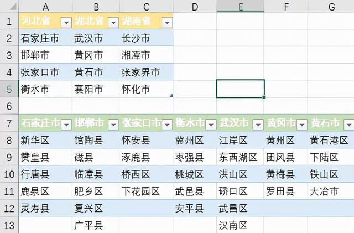Open the 衡水市 header filter dropdown

pyautogui.click(x=211, y=125)
